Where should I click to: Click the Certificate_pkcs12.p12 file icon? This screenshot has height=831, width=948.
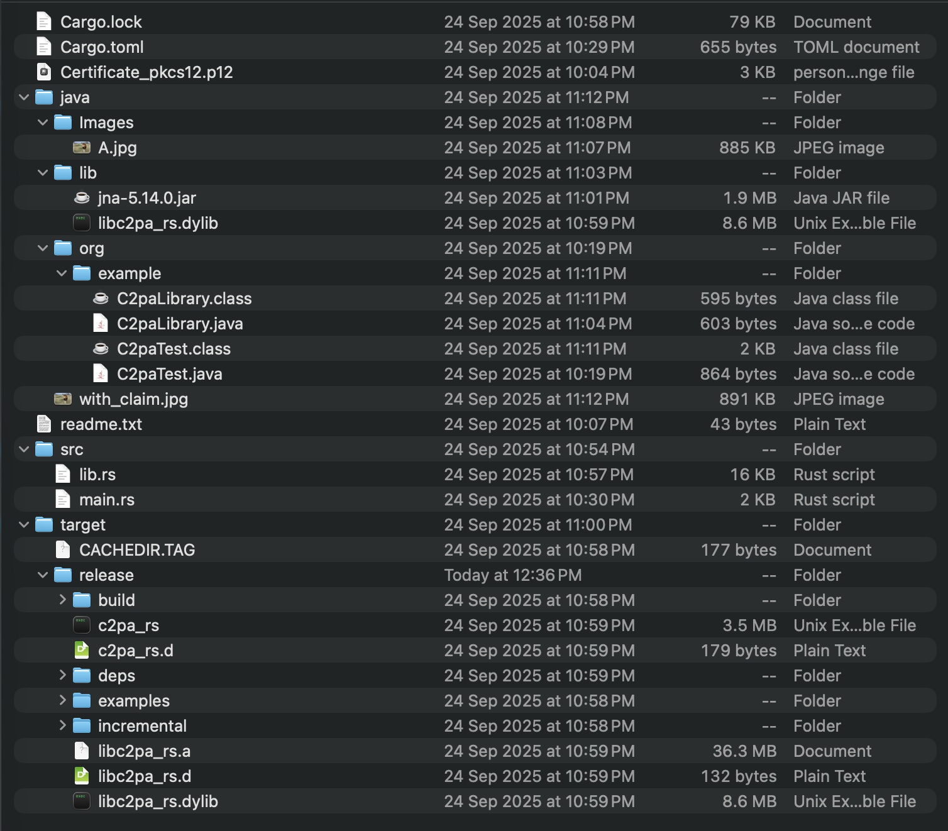pyautogui.click(x=44, y=72)
